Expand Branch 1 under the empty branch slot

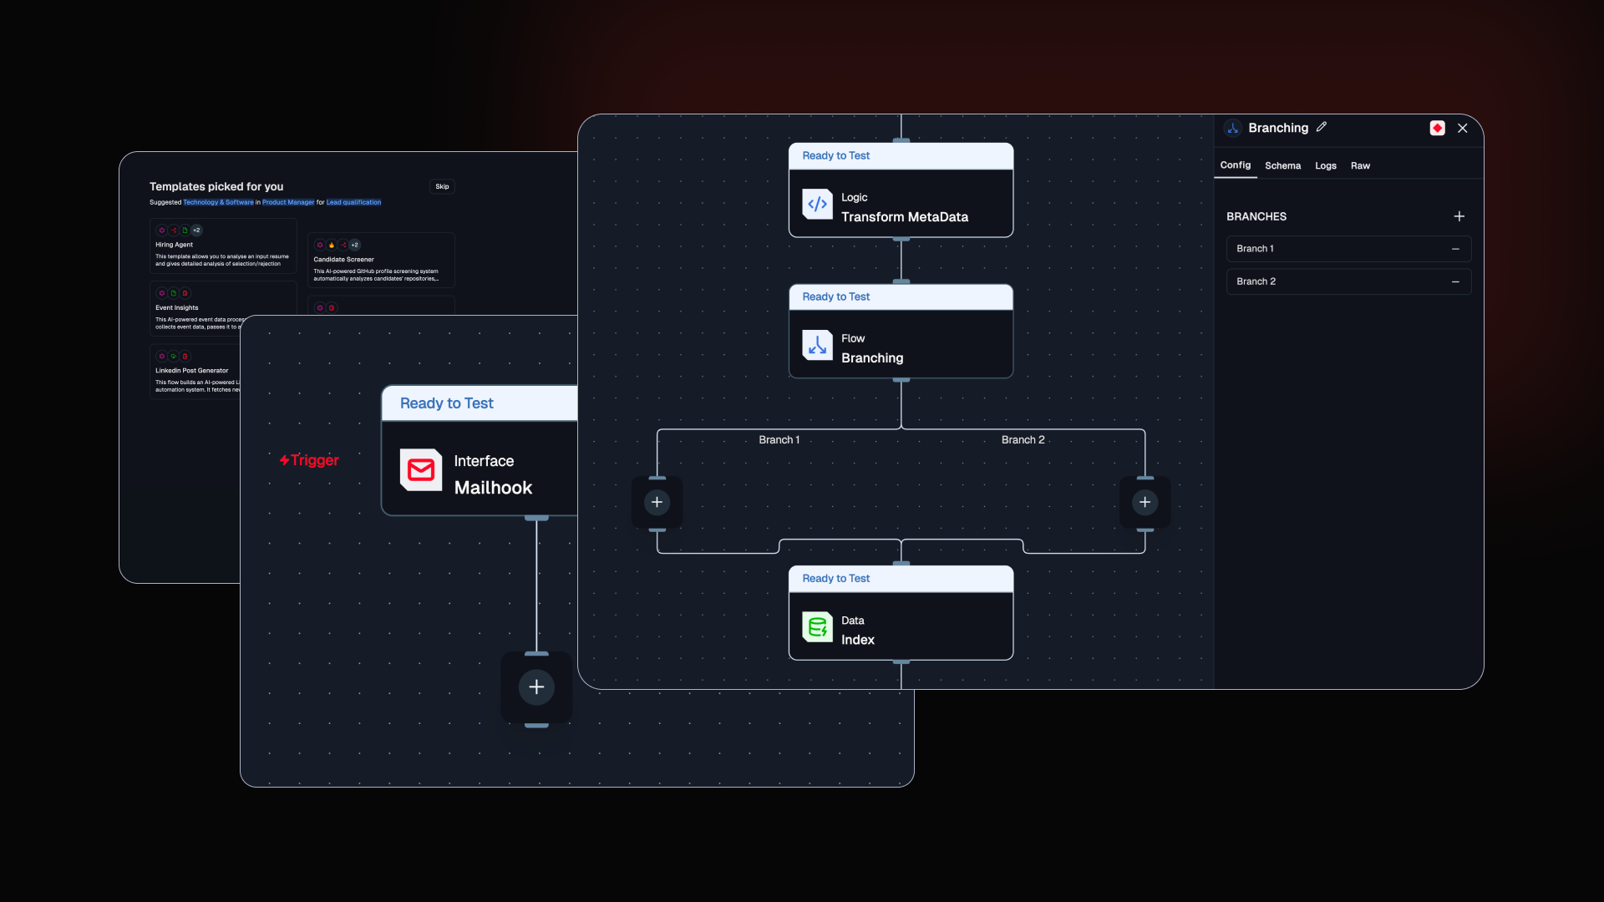(657, 502)
